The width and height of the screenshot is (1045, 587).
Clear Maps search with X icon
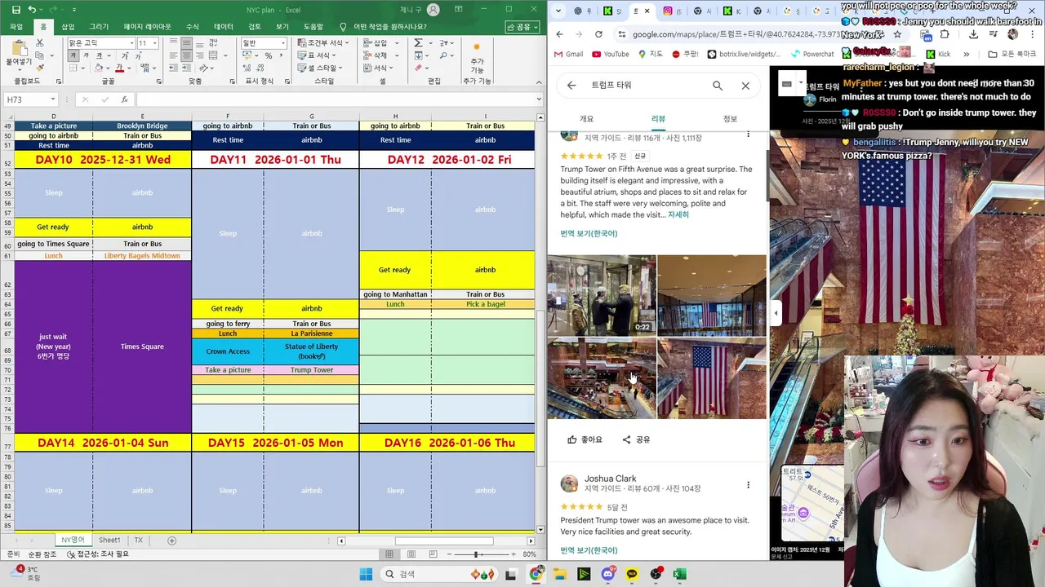(745, 85)
